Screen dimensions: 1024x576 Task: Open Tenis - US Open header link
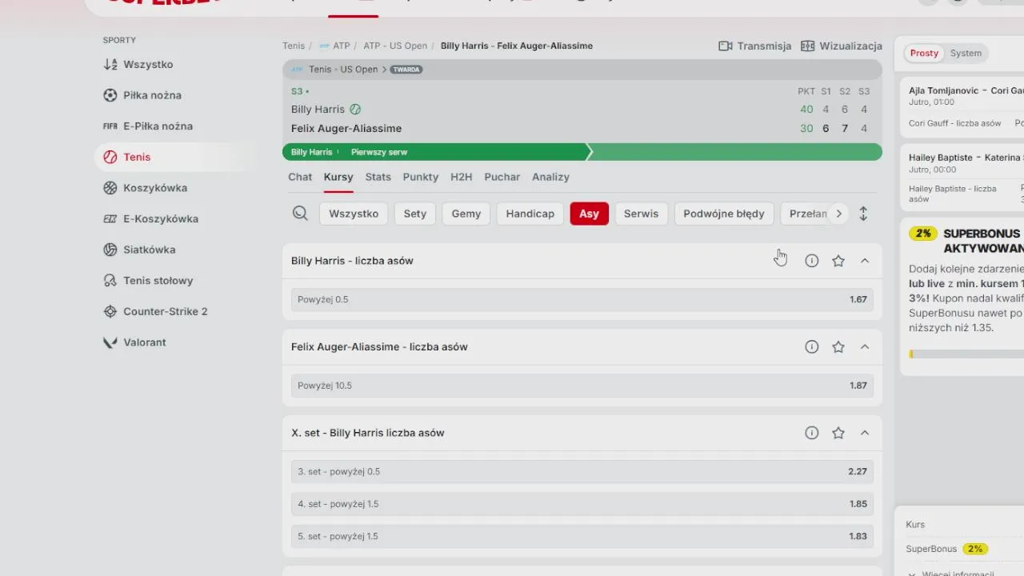(343, 70)
